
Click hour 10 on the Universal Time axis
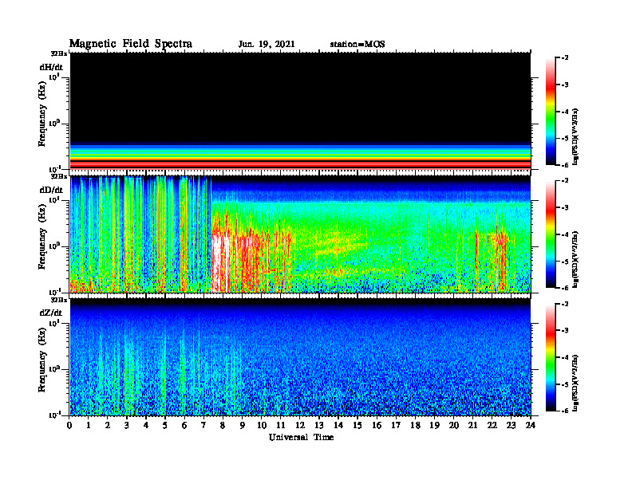262,425
